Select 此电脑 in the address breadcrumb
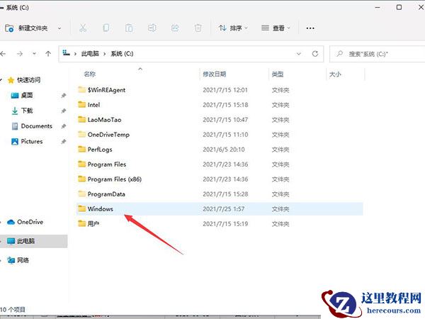 coord(90,53)
